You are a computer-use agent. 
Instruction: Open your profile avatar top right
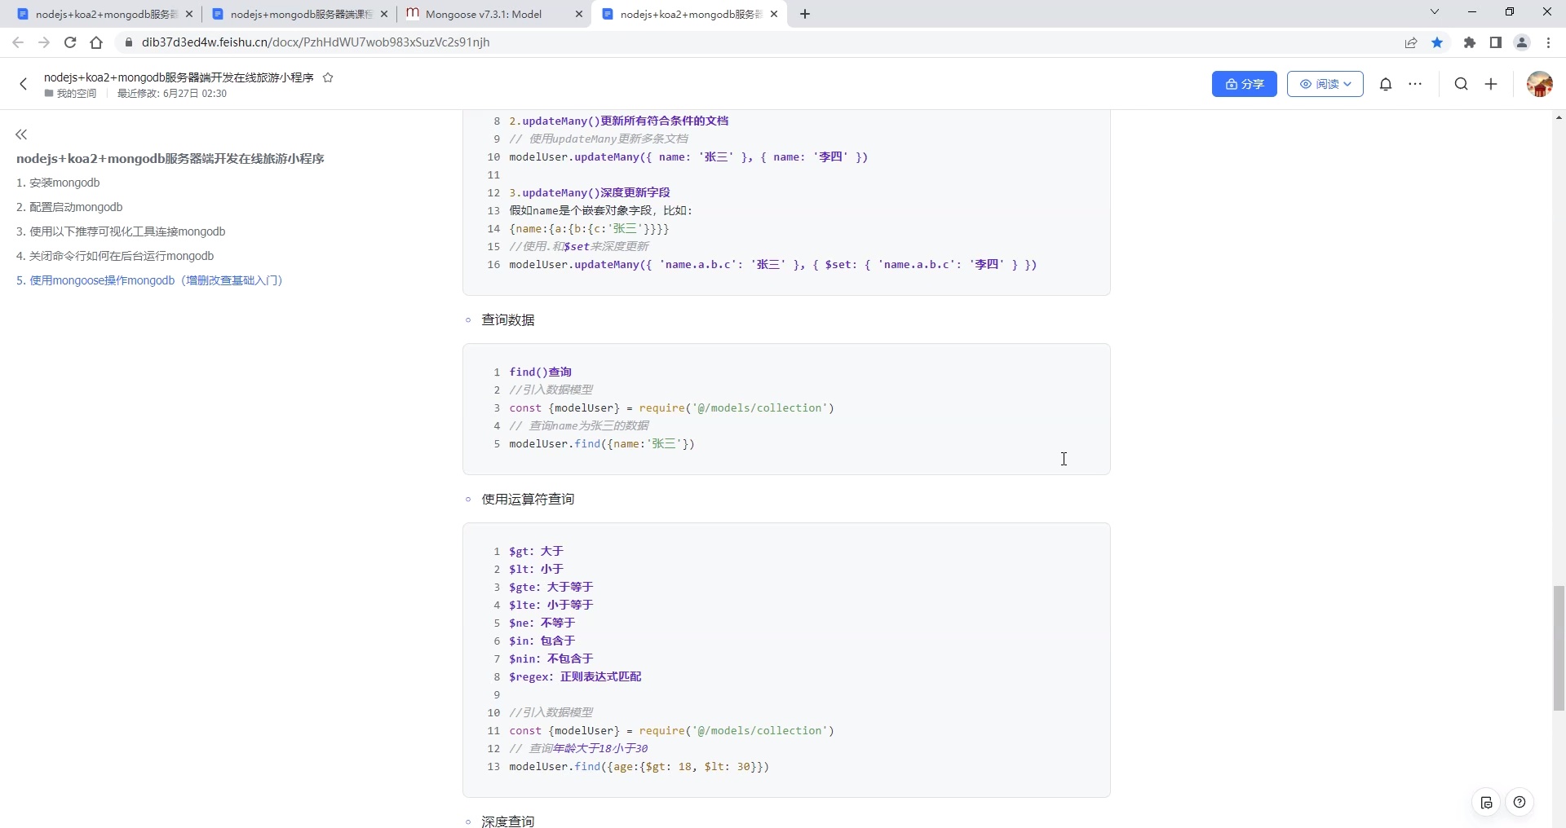click(x=1540, y=84)
